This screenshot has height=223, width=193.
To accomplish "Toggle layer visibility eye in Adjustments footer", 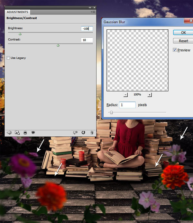I will click(x=33, y=132).
